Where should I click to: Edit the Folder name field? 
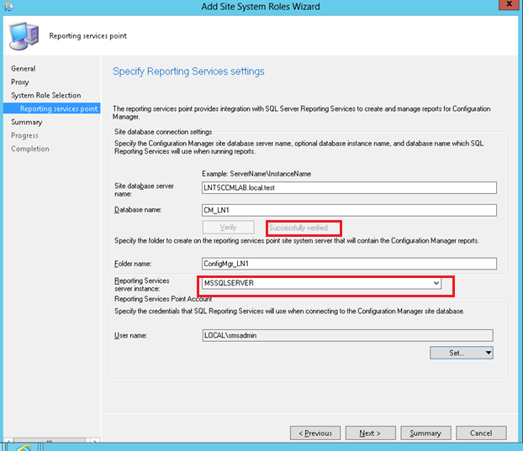coord(349,264)
